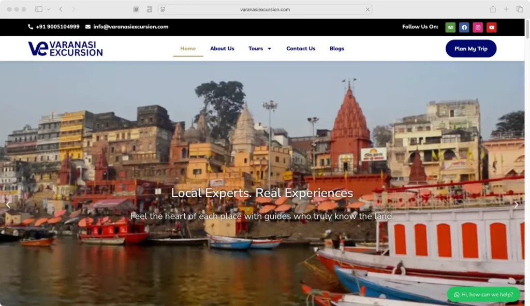Image resolution: width=530 pixels, height=306 pixels.
Task: Switch to the About Us menu item
Action: tap(222, 48)
